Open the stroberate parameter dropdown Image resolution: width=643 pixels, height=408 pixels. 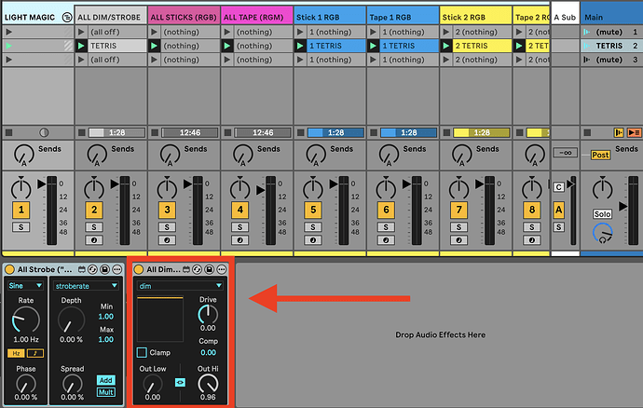(x=86, y=285)
